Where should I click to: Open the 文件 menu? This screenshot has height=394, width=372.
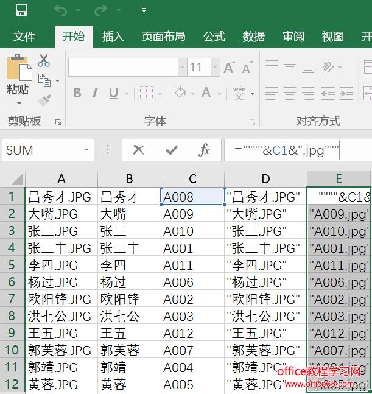(24, 37)
